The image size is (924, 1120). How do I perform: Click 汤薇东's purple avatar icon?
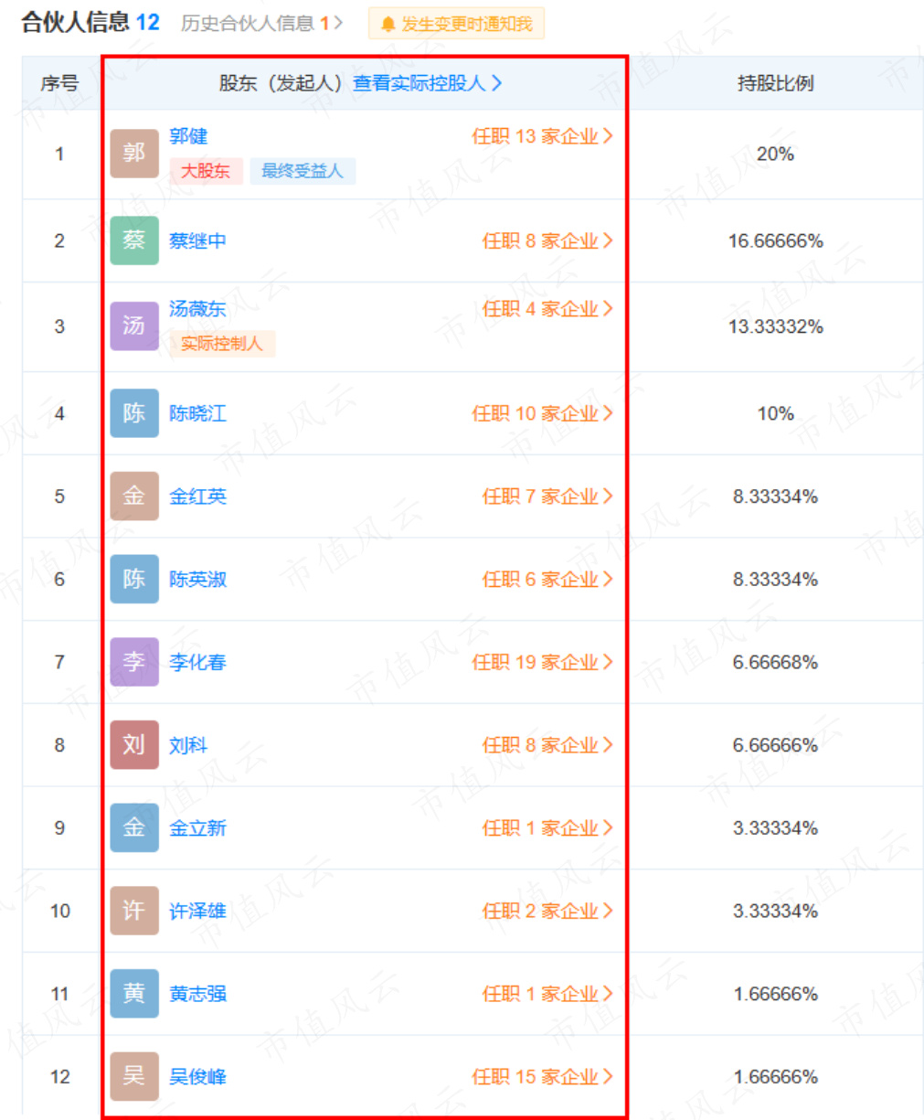pos(134,326)
